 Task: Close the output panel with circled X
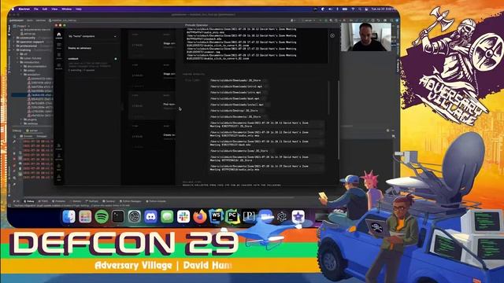pos(332,35)
